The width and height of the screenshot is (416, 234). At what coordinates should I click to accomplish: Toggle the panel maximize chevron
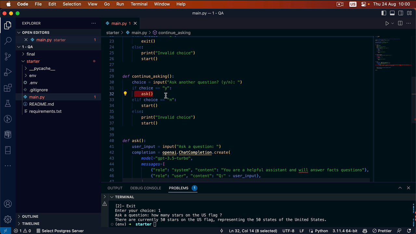point(400,188)
